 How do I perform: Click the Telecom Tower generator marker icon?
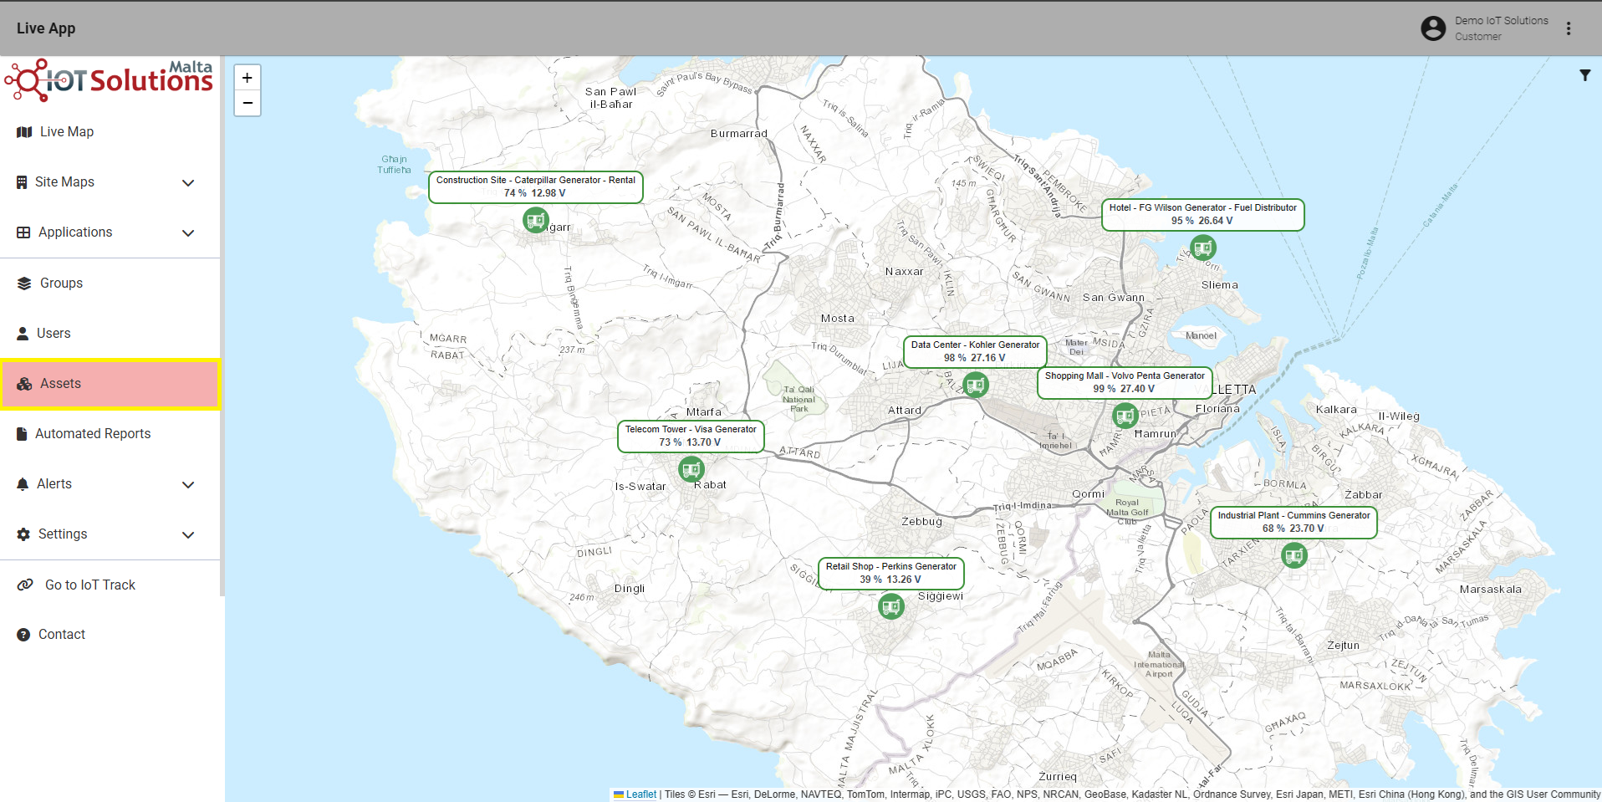[691, 469]
